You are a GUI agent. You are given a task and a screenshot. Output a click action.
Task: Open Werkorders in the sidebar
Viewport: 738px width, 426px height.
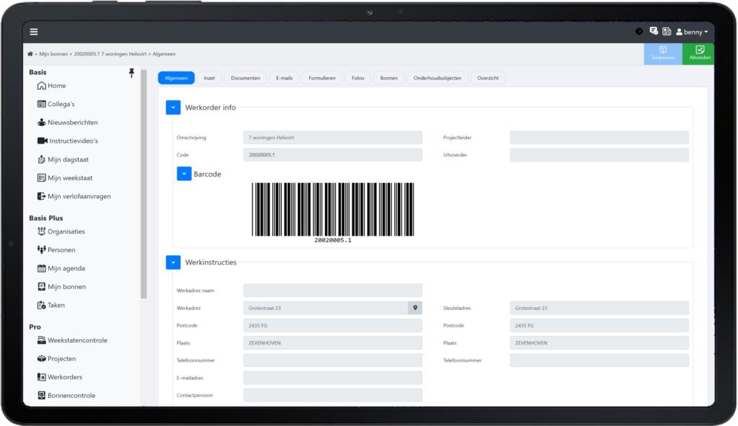(59, 377)
